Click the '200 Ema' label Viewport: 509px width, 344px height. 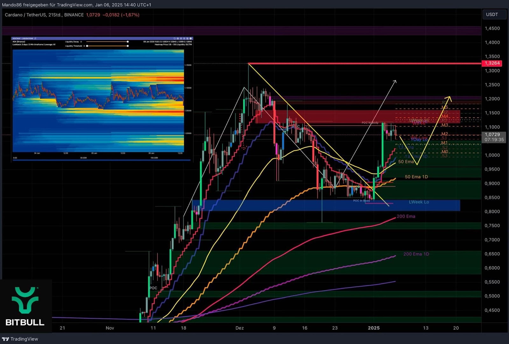click(x=406, y=216)
